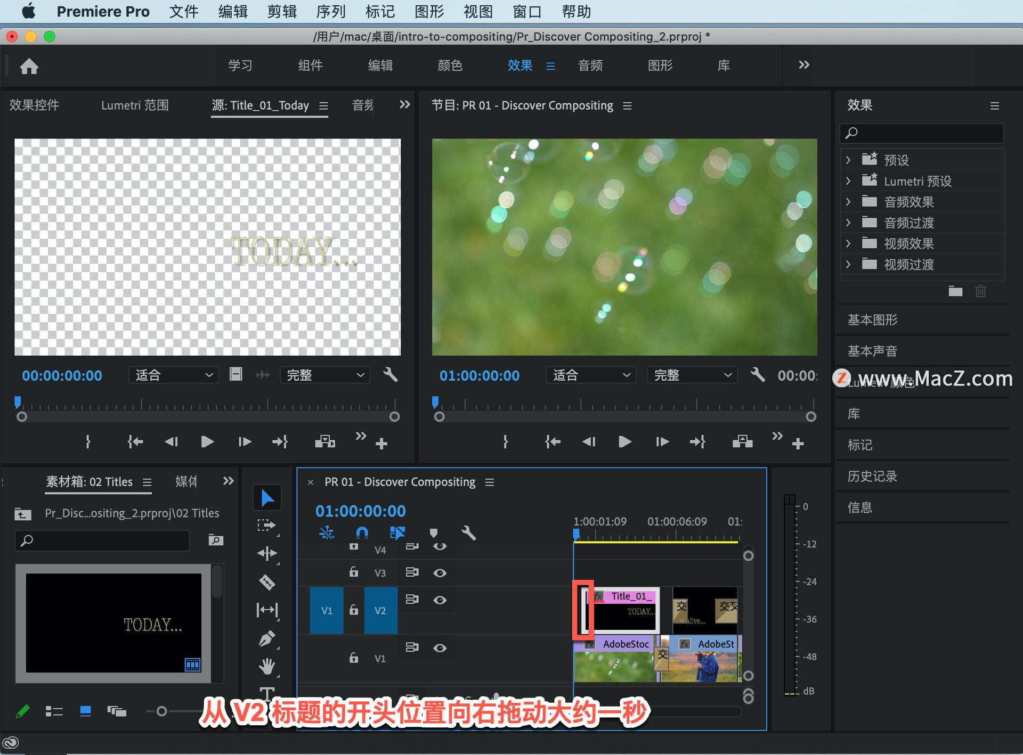Open the 基本声音 panel
The width and height of the screenshot is (1023, 755).
(x=872, y=351)
